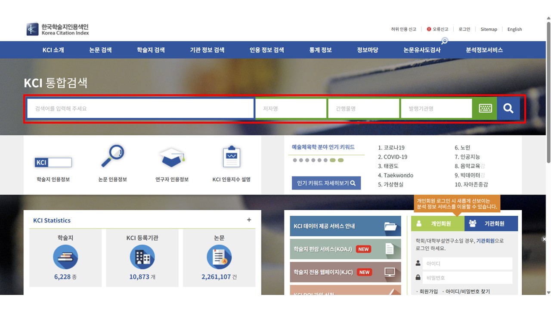Viewport: 551px width, 310px height.
Task: Open 연구자 인용정보 graduation cap icon
Action: coord(172,157)
